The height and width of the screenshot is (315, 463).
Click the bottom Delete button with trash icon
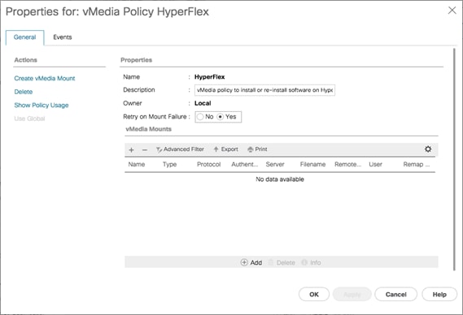(282, 262)
